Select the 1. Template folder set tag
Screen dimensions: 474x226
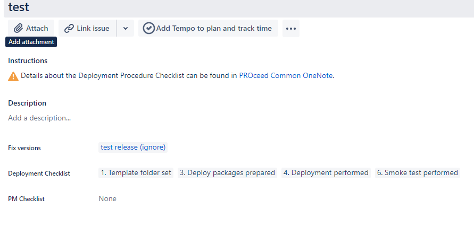[136, 173]
